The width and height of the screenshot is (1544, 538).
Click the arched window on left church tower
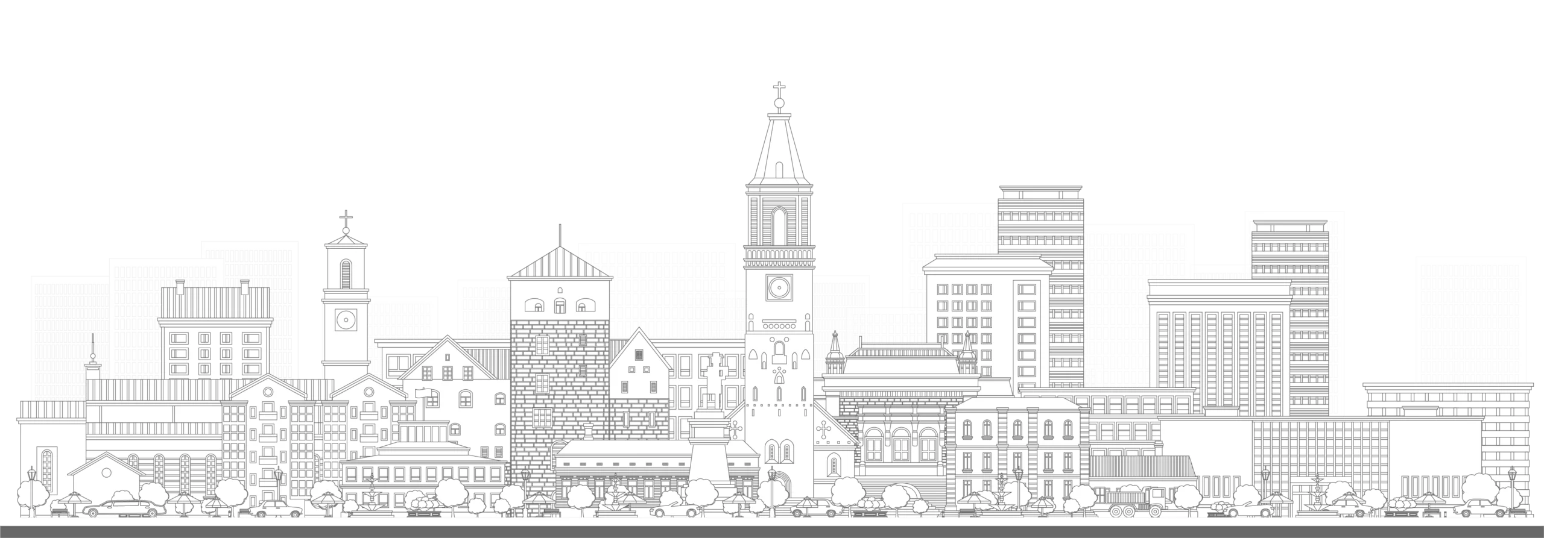[x=346, y=273]
